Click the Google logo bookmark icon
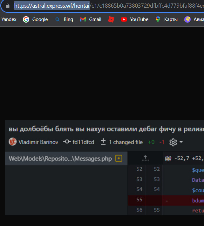The image size is (204, 226). click(x=26, y=19)
